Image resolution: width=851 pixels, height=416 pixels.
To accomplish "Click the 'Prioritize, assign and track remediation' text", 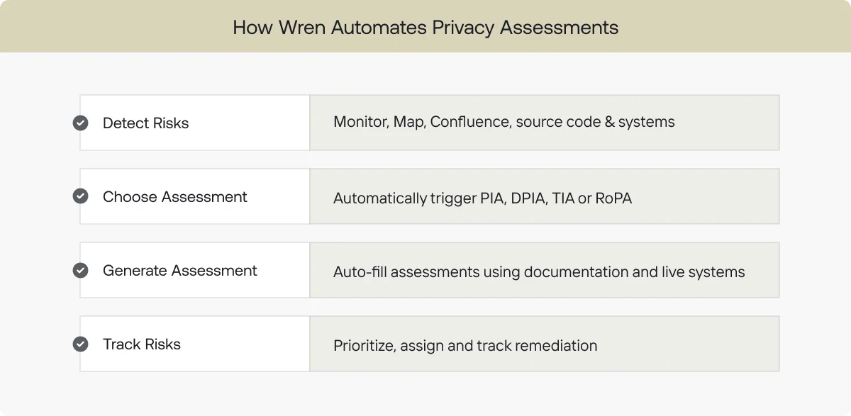I will pos(465,346).
